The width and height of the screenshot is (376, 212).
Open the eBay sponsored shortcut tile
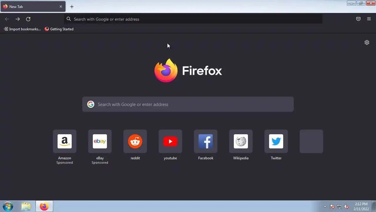coord(100,141)
